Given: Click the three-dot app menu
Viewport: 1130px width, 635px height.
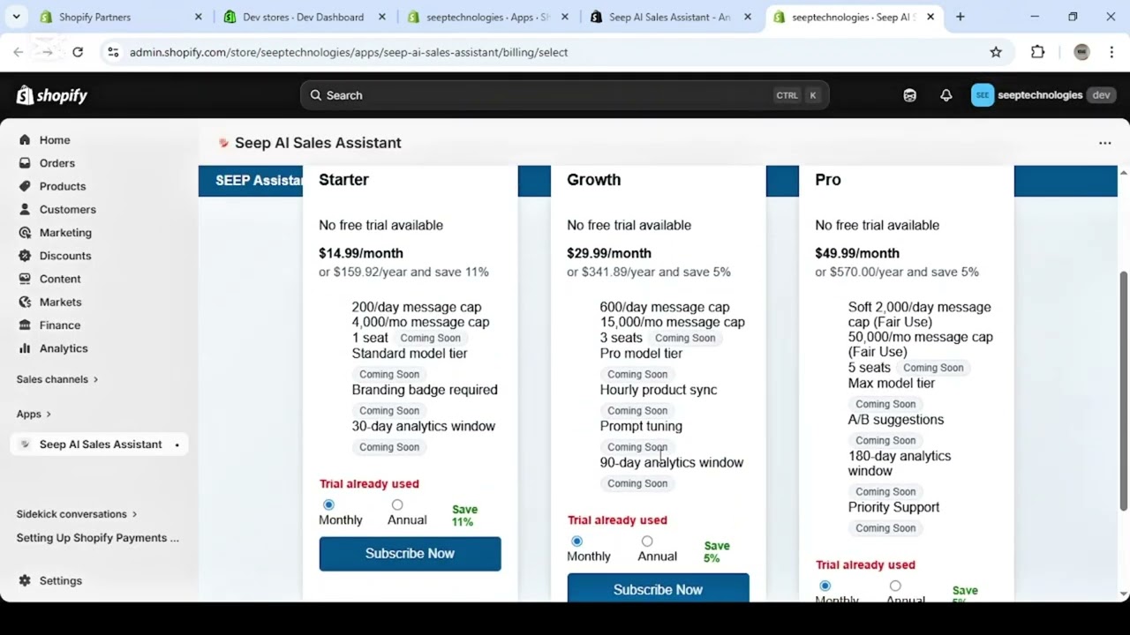Looking at the screenshot, I should [x=1104, y=143].
